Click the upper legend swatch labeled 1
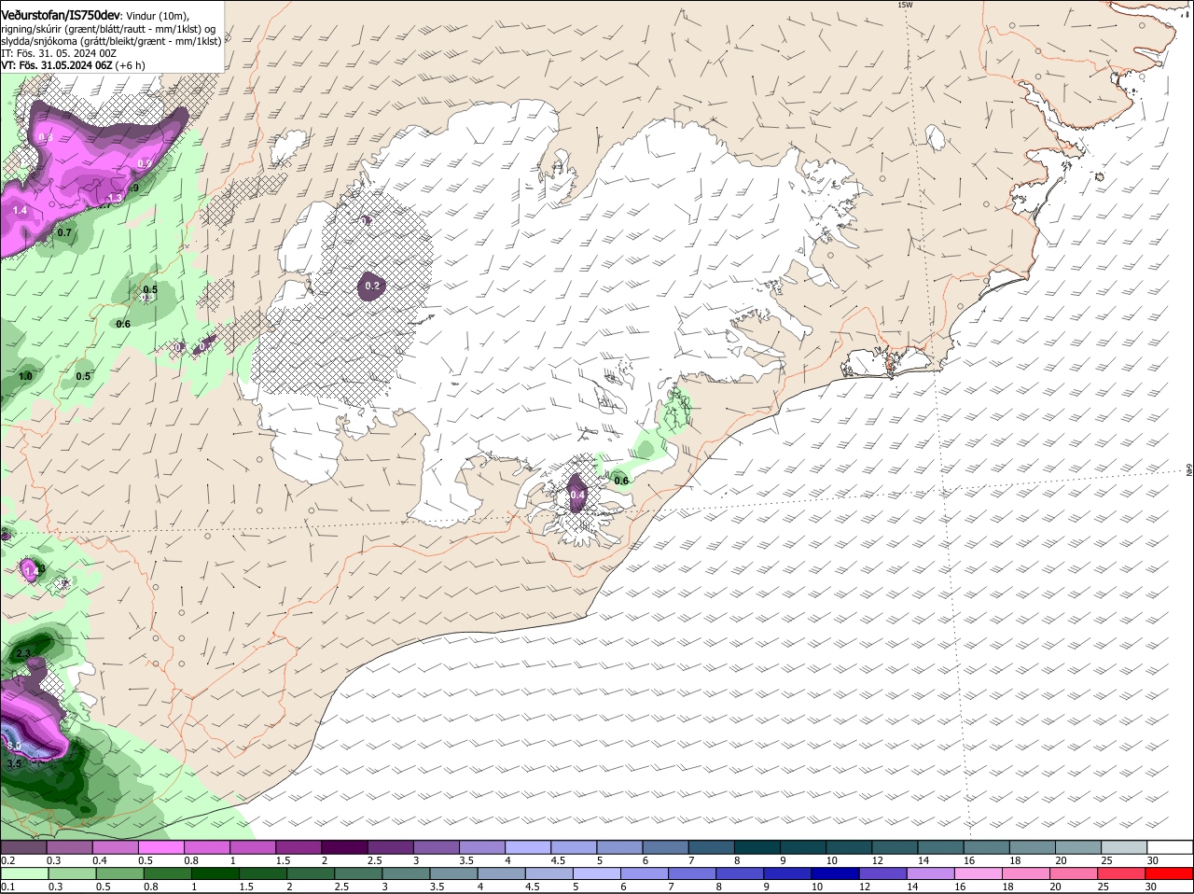This screenshot has height=894, width=1194. [x=253, y=846]
